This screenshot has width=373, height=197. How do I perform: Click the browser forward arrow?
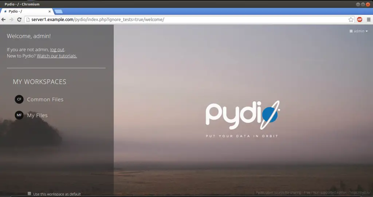(11, 20)
